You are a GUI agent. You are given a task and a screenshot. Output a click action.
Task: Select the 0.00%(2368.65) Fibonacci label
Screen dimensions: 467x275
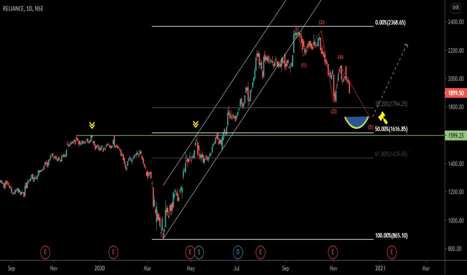pyautogui.click(x=390, y=22)
